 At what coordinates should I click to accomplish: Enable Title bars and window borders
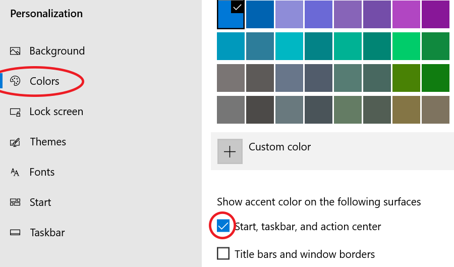223,253
